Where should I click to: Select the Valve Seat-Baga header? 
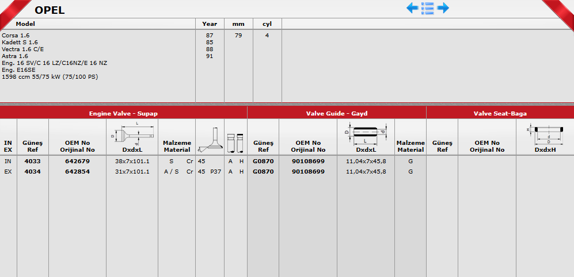pos(500,114)
